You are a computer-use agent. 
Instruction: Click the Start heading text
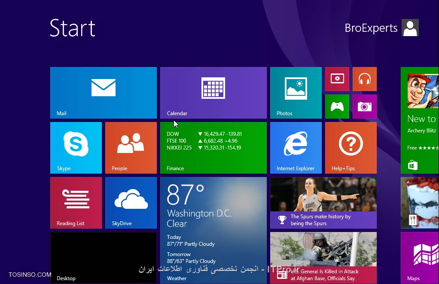[73, 28]
